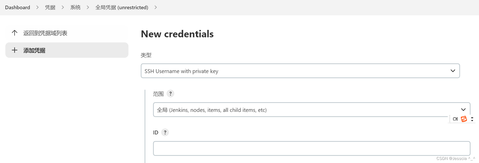Click the chevron after Dashboard breadcrumb
The height and width of the screenshot is (163, 479).
(x=37, y=7)
